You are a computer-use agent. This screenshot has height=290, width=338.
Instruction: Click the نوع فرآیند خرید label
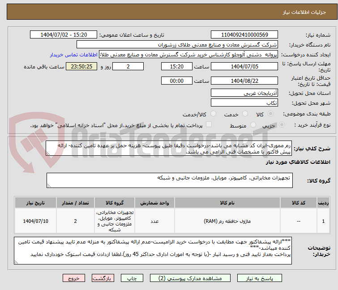pyautogui.click(x=312, y=125)
